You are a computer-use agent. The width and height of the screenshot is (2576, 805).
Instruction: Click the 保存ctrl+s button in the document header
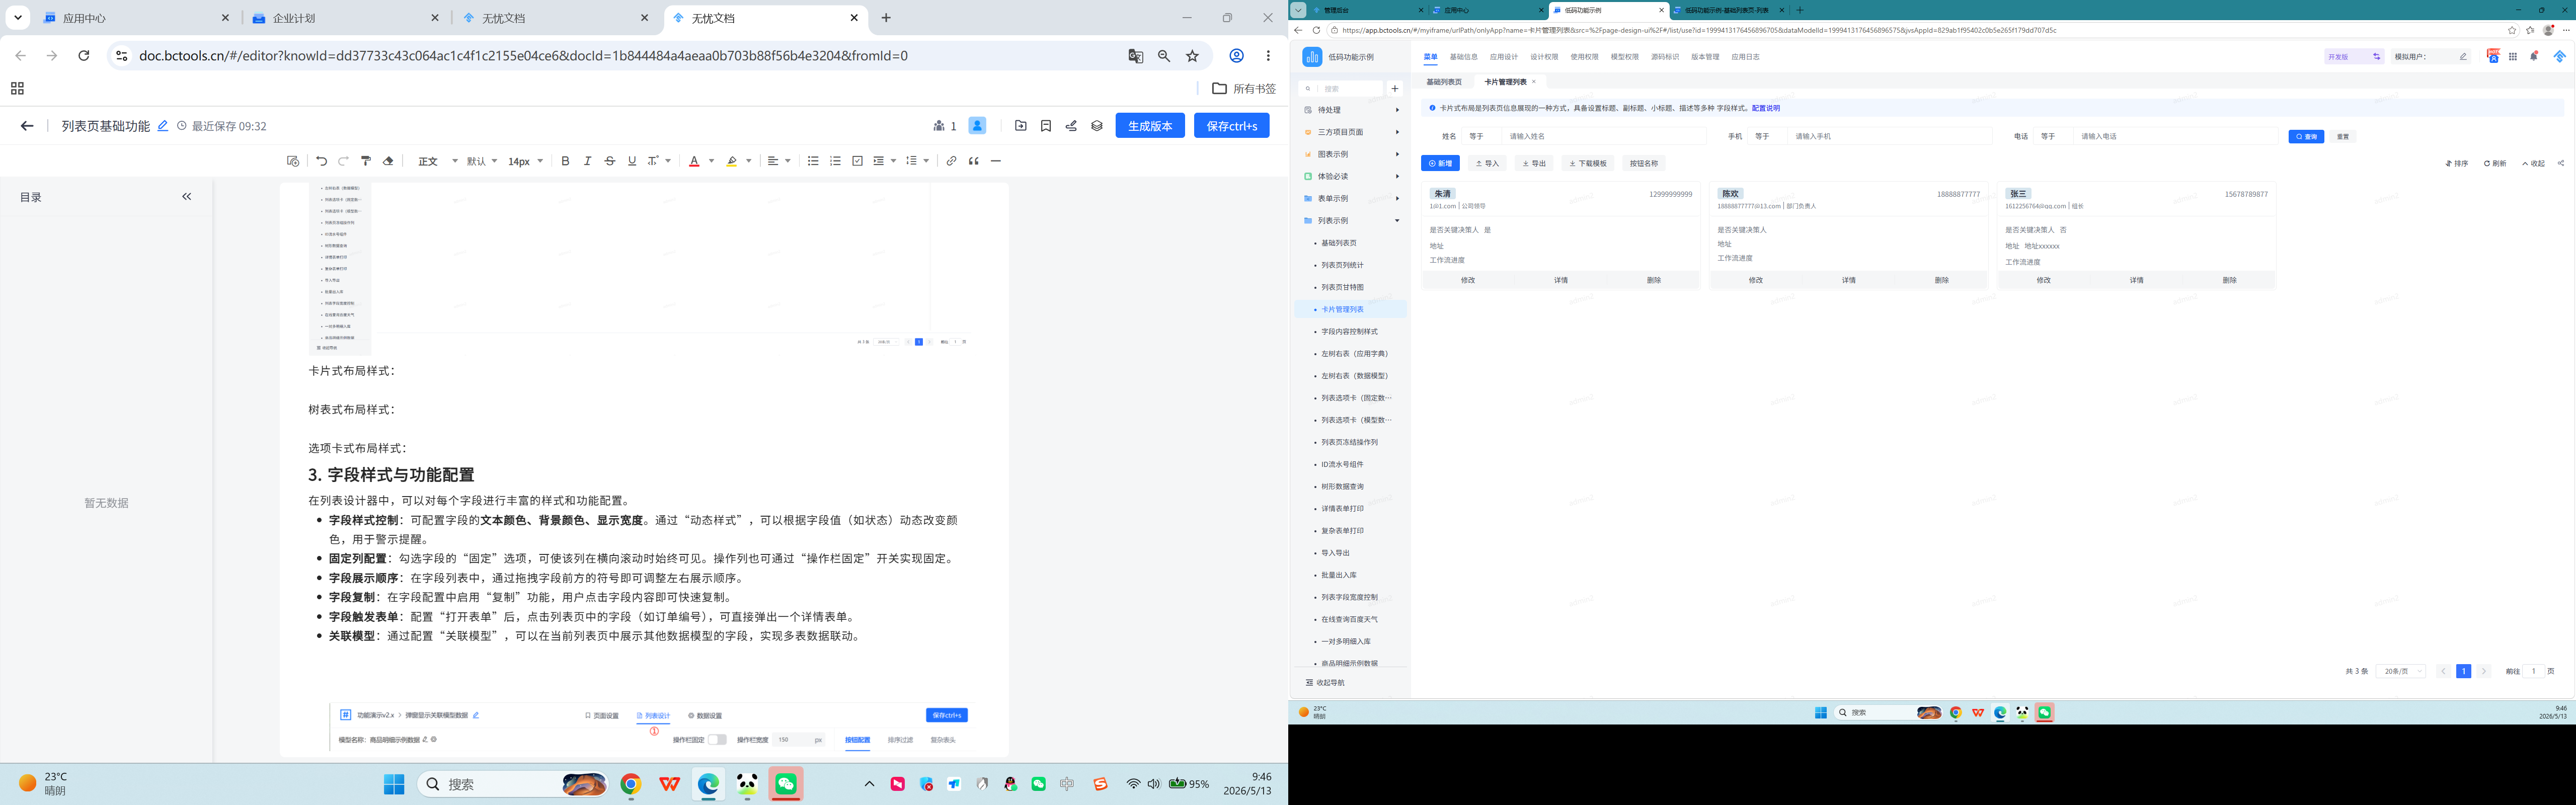click(x=1231, y=126)
